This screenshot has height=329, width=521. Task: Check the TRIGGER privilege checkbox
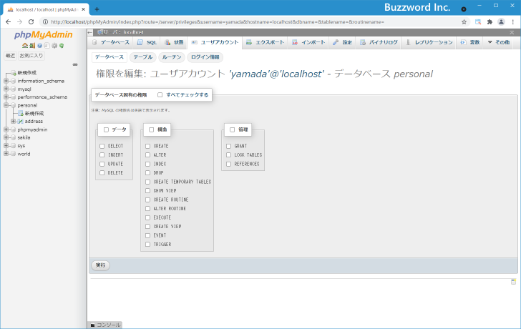point(148,245)
